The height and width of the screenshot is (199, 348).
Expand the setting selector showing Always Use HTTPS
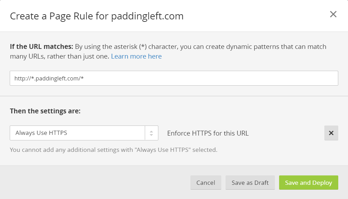pyautogui.click(x=84, y=133)
